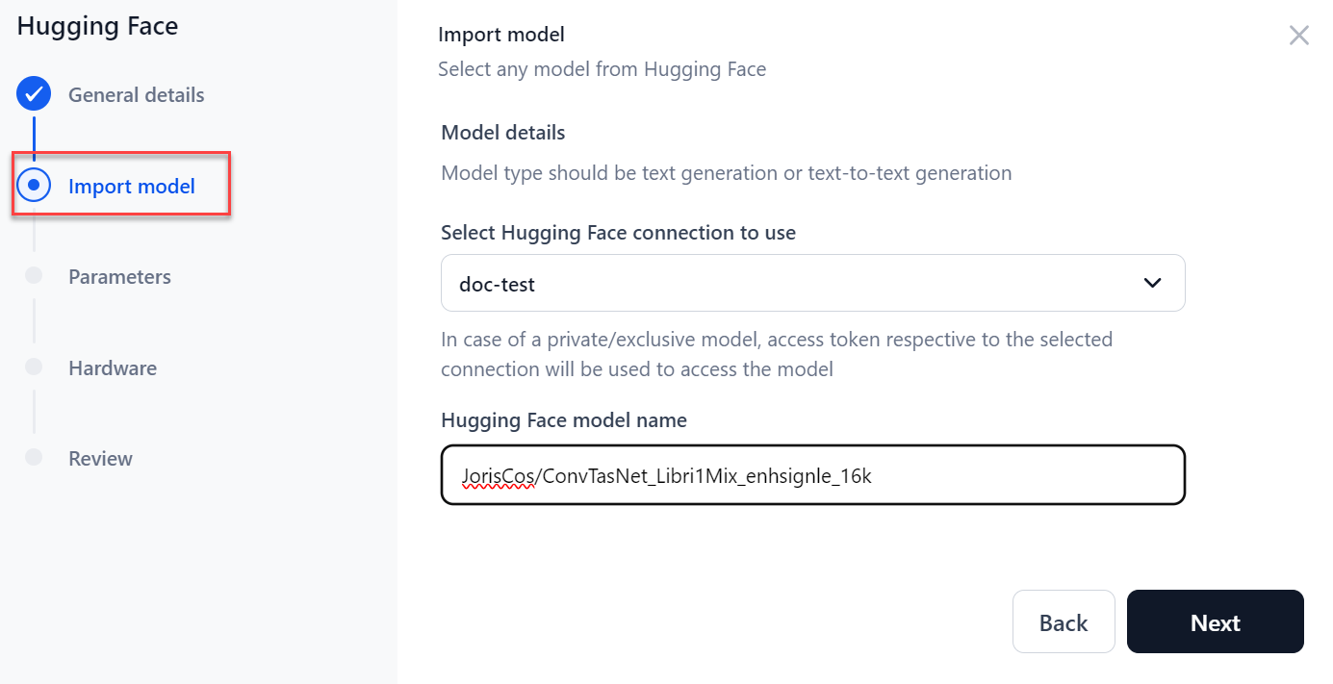This screenshot has width=1333, height=684.
Task: Click the completed General details checkmark icon
Action: (x=34, y=94)
